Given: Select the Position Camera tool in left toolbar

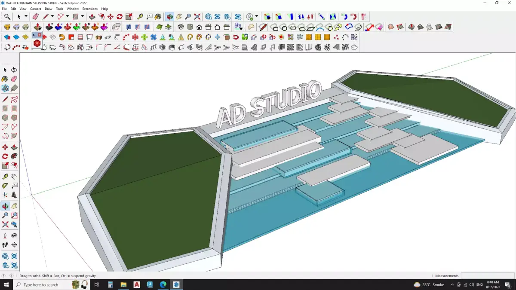Looking at the screenshot, I should coord(5,236).
